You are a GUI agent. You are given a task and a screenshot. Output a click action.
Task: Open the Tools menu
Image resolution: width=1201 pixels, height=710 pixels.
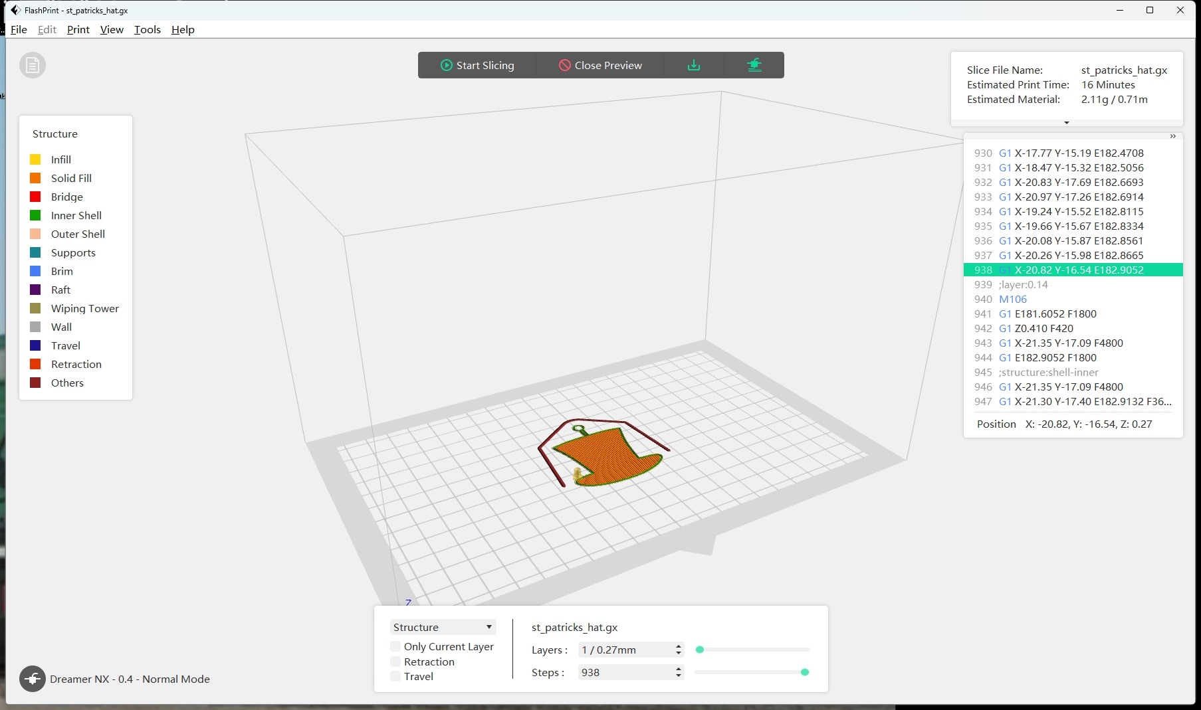[147, 29]
